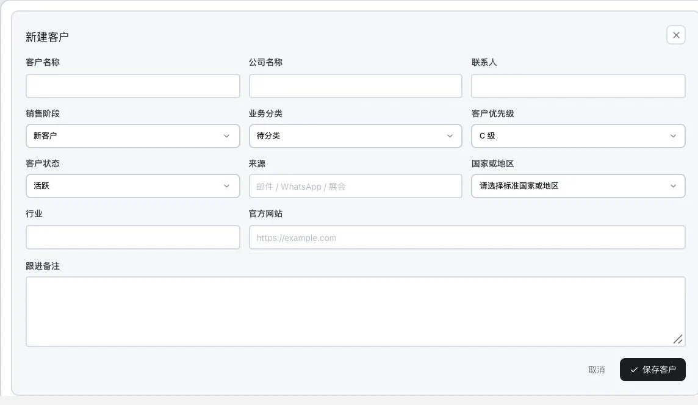Click the 客户优先级 field label
The width and height of the screenshot is (698, 405).
(x=493, y=113)
